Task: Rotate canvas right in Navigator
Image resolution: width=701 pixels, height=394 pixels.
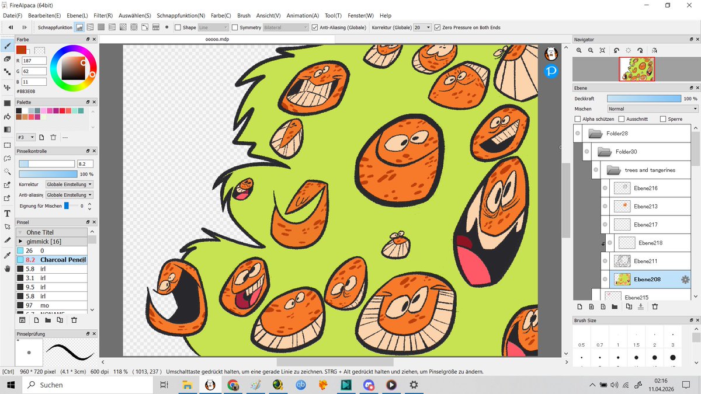Action: [x=640, y=51]
